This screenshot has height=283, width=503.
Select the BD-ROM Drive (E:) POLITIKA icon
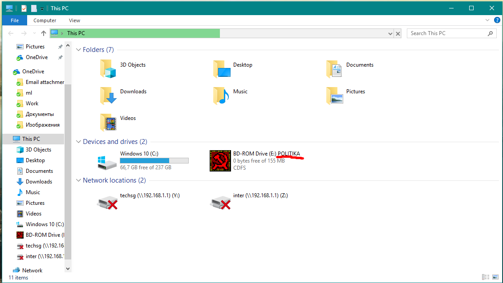(220, 161)
